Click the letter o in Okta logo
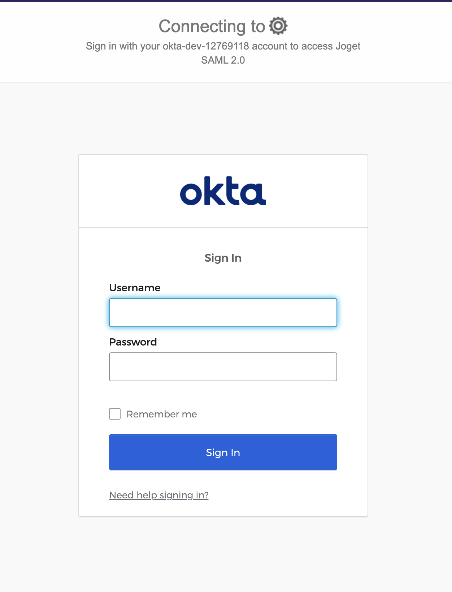Screen dimensions: 452x592 [191, 194]
